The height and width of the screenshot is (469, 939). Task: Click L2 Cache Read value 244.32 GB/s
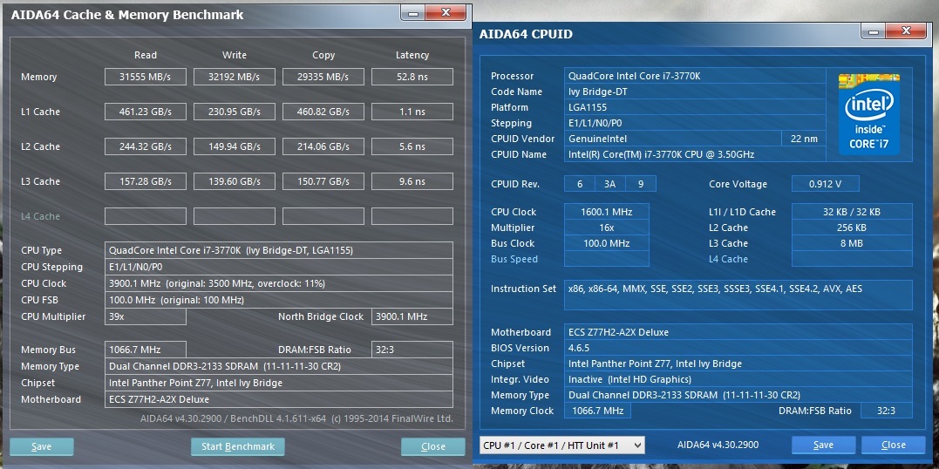tap(146, 146)
